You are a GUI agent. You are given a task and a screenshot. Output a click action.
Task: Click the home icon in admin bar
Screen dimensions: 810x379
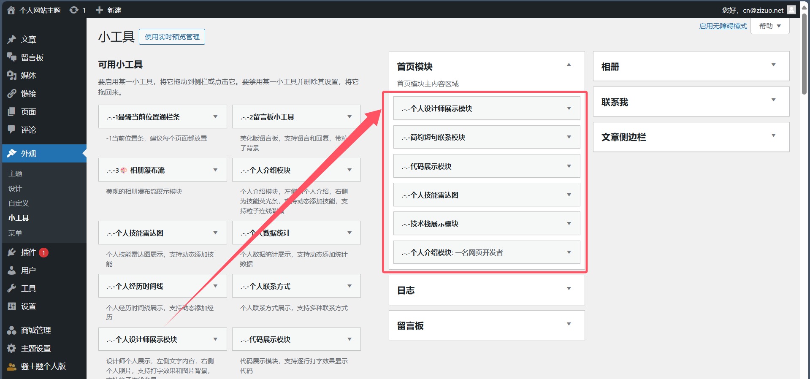pyautogui.click(x=11, y=10)
